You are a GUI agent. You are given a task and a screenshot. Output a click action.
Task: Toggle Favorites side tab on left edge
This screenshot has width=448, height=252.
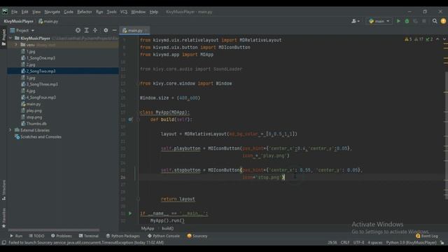pos(3,218)
